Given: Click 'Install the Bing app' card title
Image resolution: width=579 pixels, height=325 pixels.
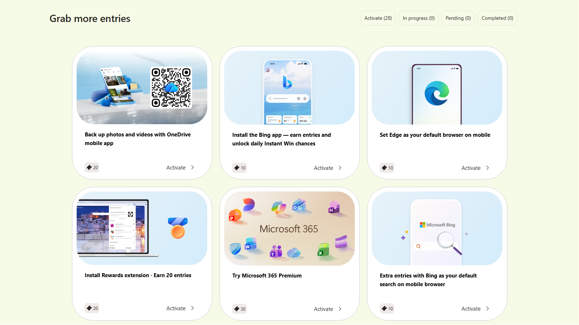Looking at the screenshot, I should 281,139.
